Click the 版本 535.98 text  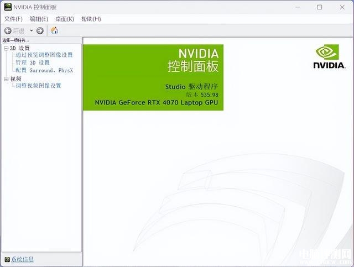point(202,95)
